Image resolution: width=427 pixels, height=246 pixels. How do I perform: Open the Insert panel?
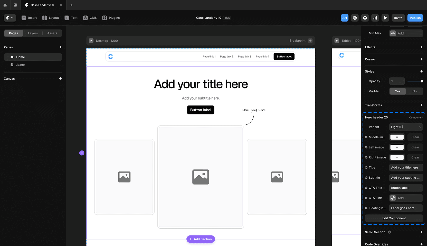point(29,18)
